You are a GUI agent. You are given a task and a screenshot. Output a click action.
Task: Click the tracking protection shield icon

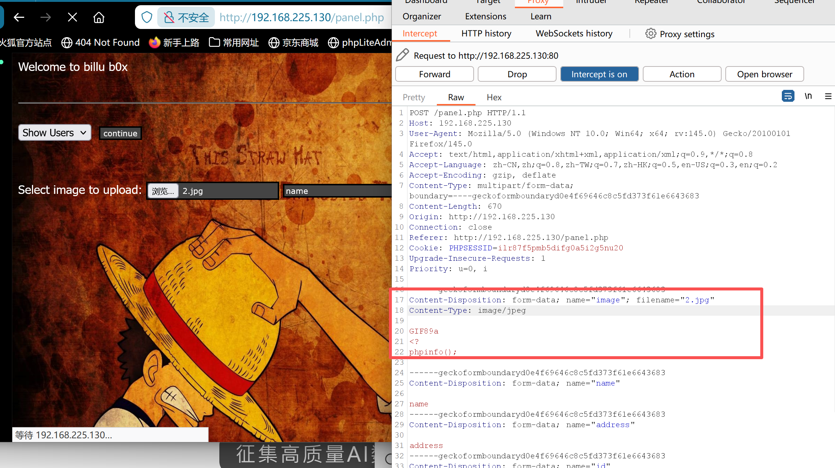(x=146, y=17)
